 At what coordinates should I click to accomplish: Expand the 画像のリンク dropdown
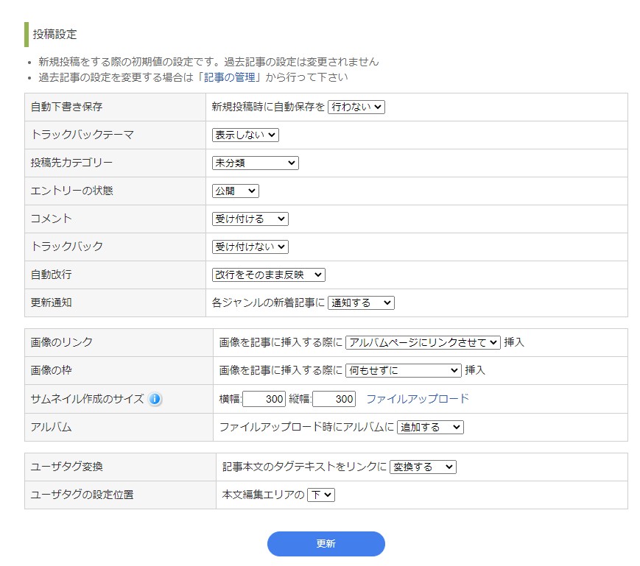tap(423, 342)
